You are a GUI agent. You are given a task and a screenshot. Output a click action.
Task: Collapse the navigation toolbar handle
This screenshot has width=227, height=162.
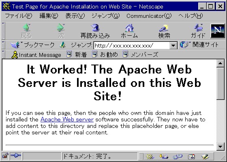pos(3,31)
